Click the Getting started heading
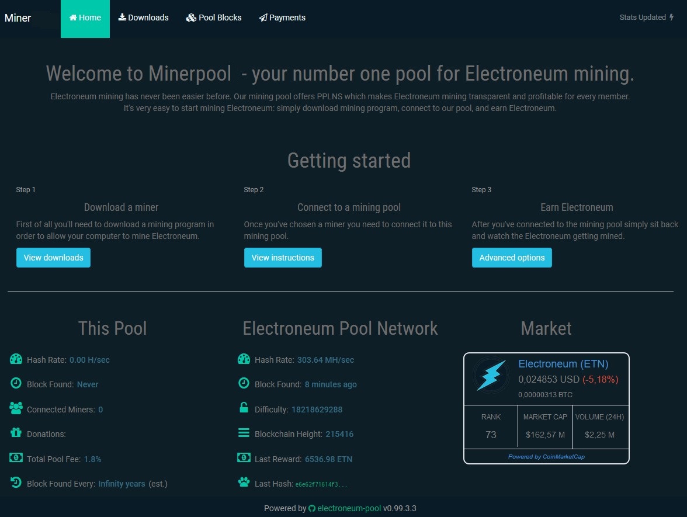Screen dimensions: 687x517 349,160
